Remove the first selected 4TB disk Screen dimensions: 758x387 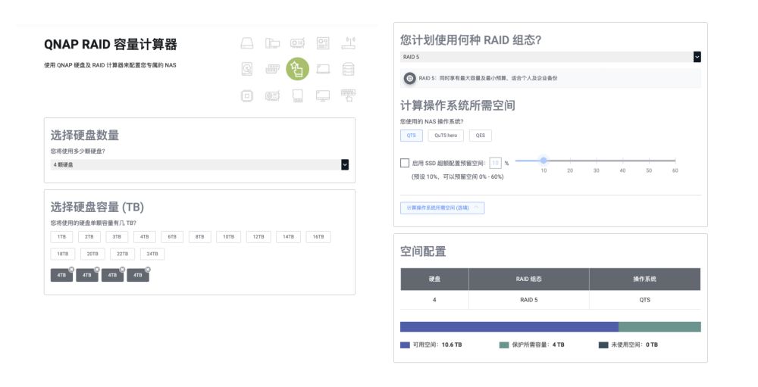pyautogui.click(x=71, y=270)
